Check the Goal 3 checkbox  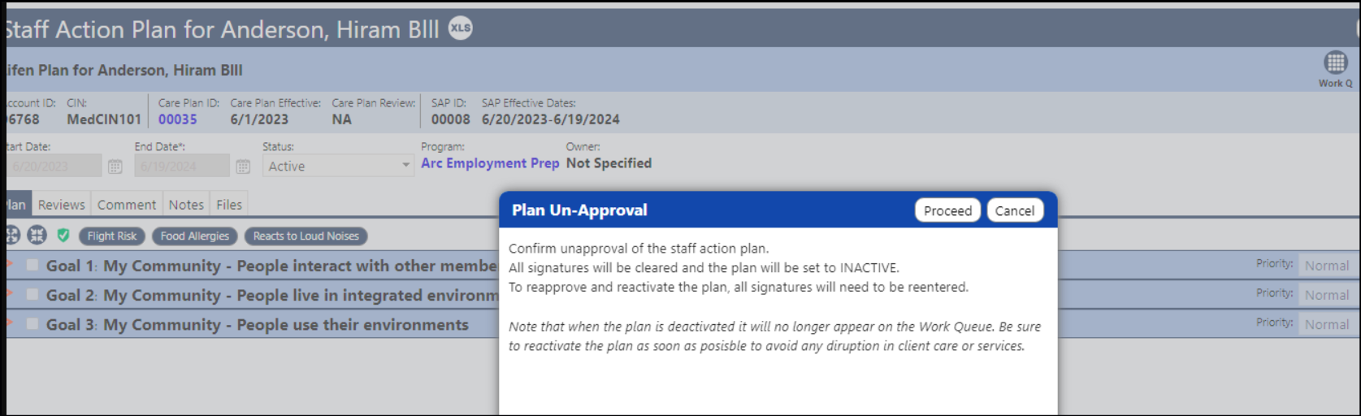(33, 323)
